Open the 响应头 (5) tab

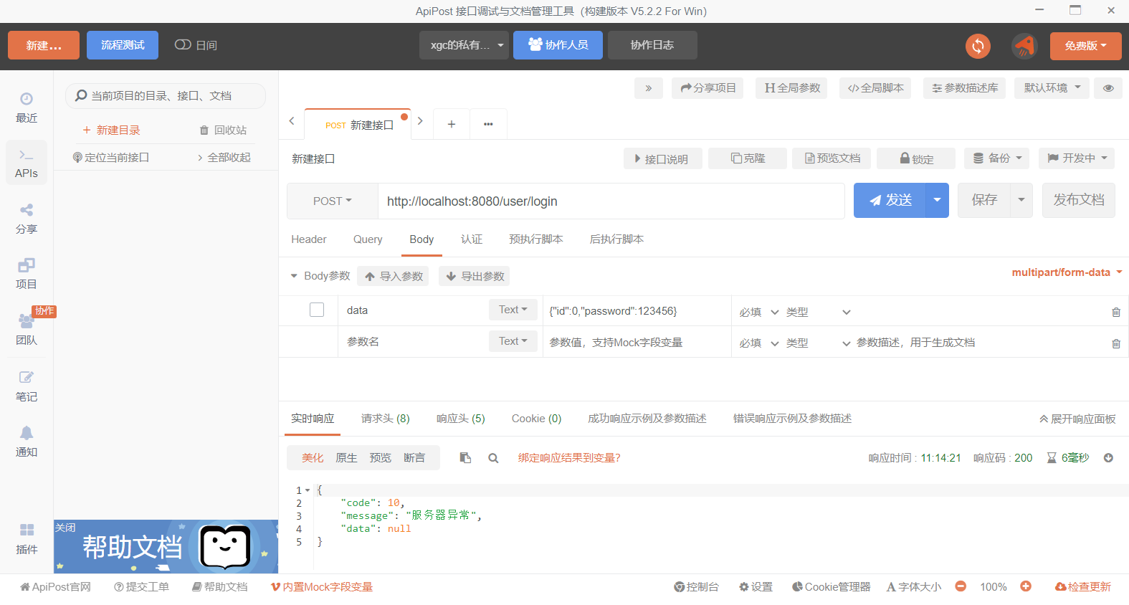461,419
